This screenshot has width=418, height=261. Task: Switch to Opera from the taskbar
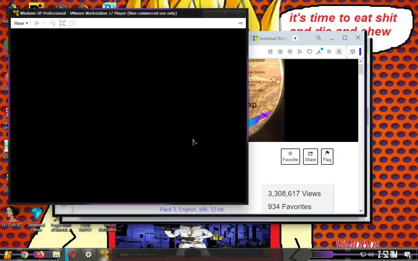point(72,254)
